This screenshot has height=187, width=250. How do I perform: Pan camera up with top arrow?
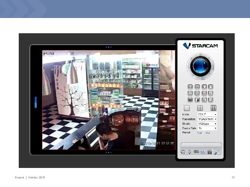tap(201, 54)
